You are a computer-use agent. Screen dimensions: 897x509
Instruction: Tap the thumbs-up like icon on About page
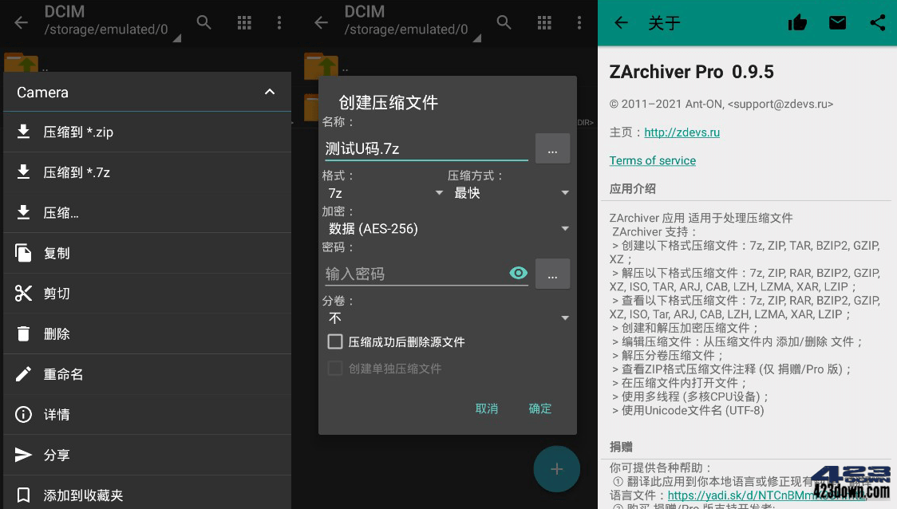[797, 22]
